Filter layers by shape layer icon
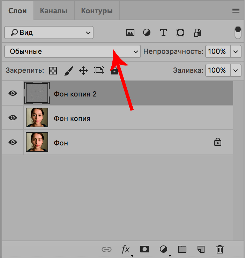The image size is (245, 258). click(x=180, y=33)
